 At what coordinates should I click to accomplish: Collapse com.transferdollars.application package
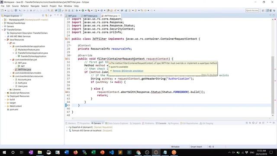tap(11, 46)
